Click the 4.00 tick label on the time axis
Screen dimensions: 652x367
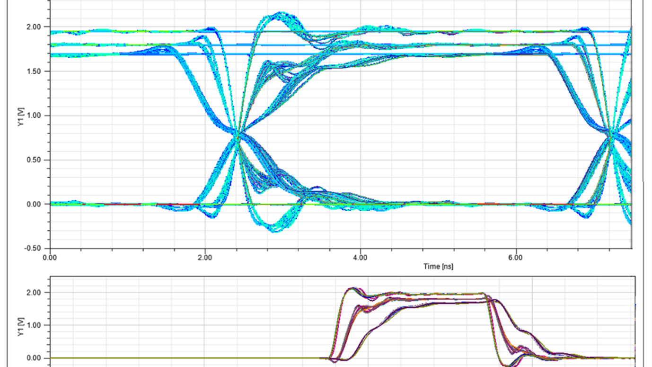(x=360, y=258)
